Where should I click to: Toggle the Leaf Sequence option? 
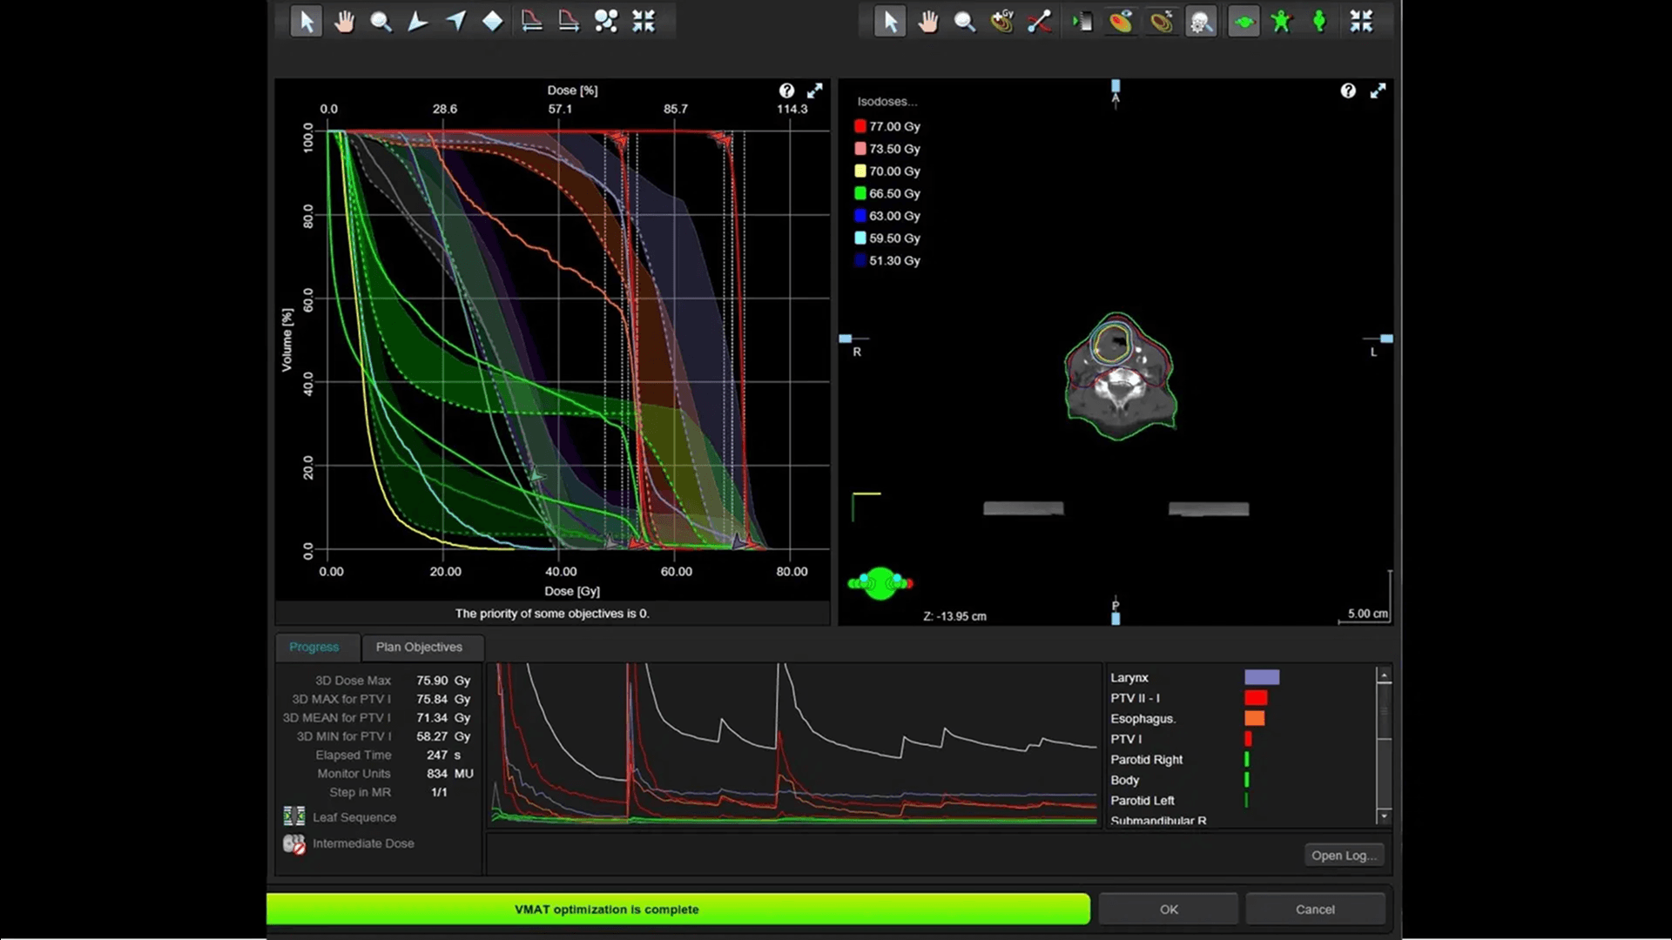(294, 816)
